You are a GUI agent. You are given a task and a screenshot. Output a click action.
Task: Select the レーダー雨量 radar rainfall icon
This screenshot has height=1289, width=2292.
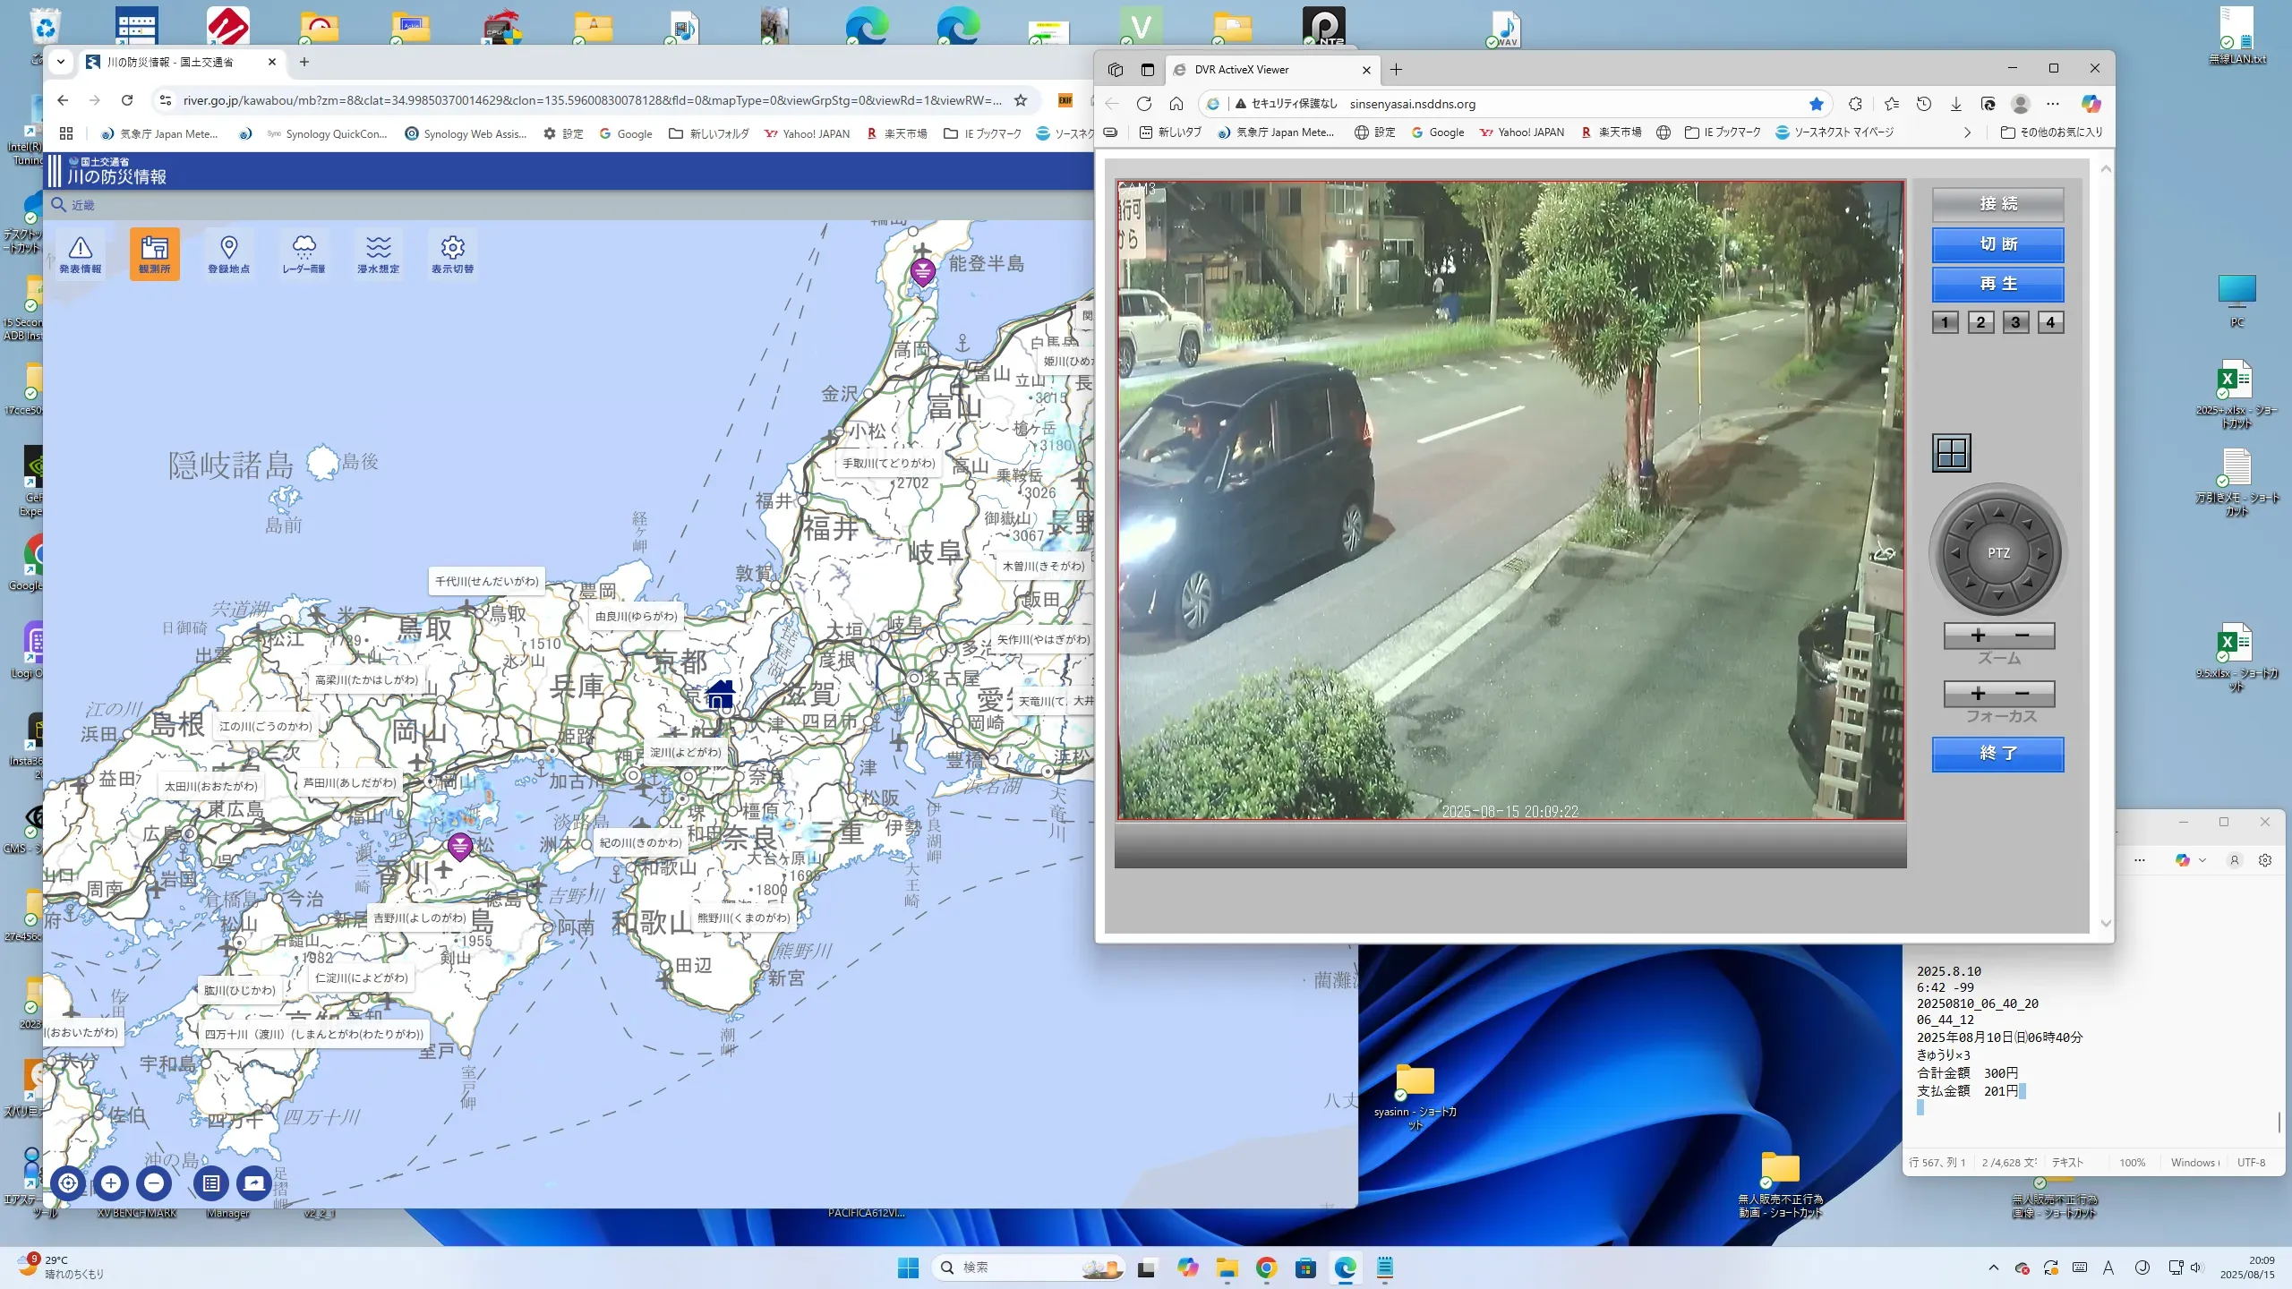pyautogui.click(x=304, y=254)
